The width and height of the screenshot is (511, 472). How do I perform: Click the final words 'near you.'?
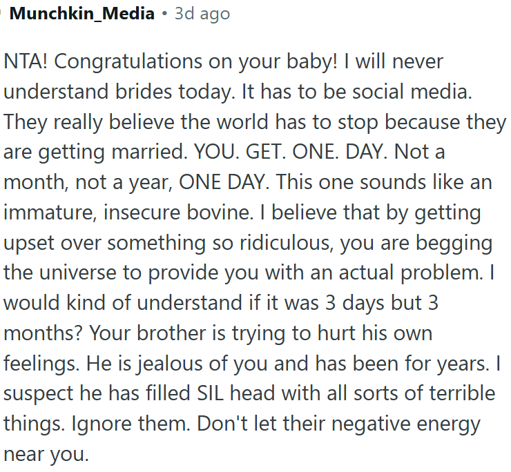(46, 455)
